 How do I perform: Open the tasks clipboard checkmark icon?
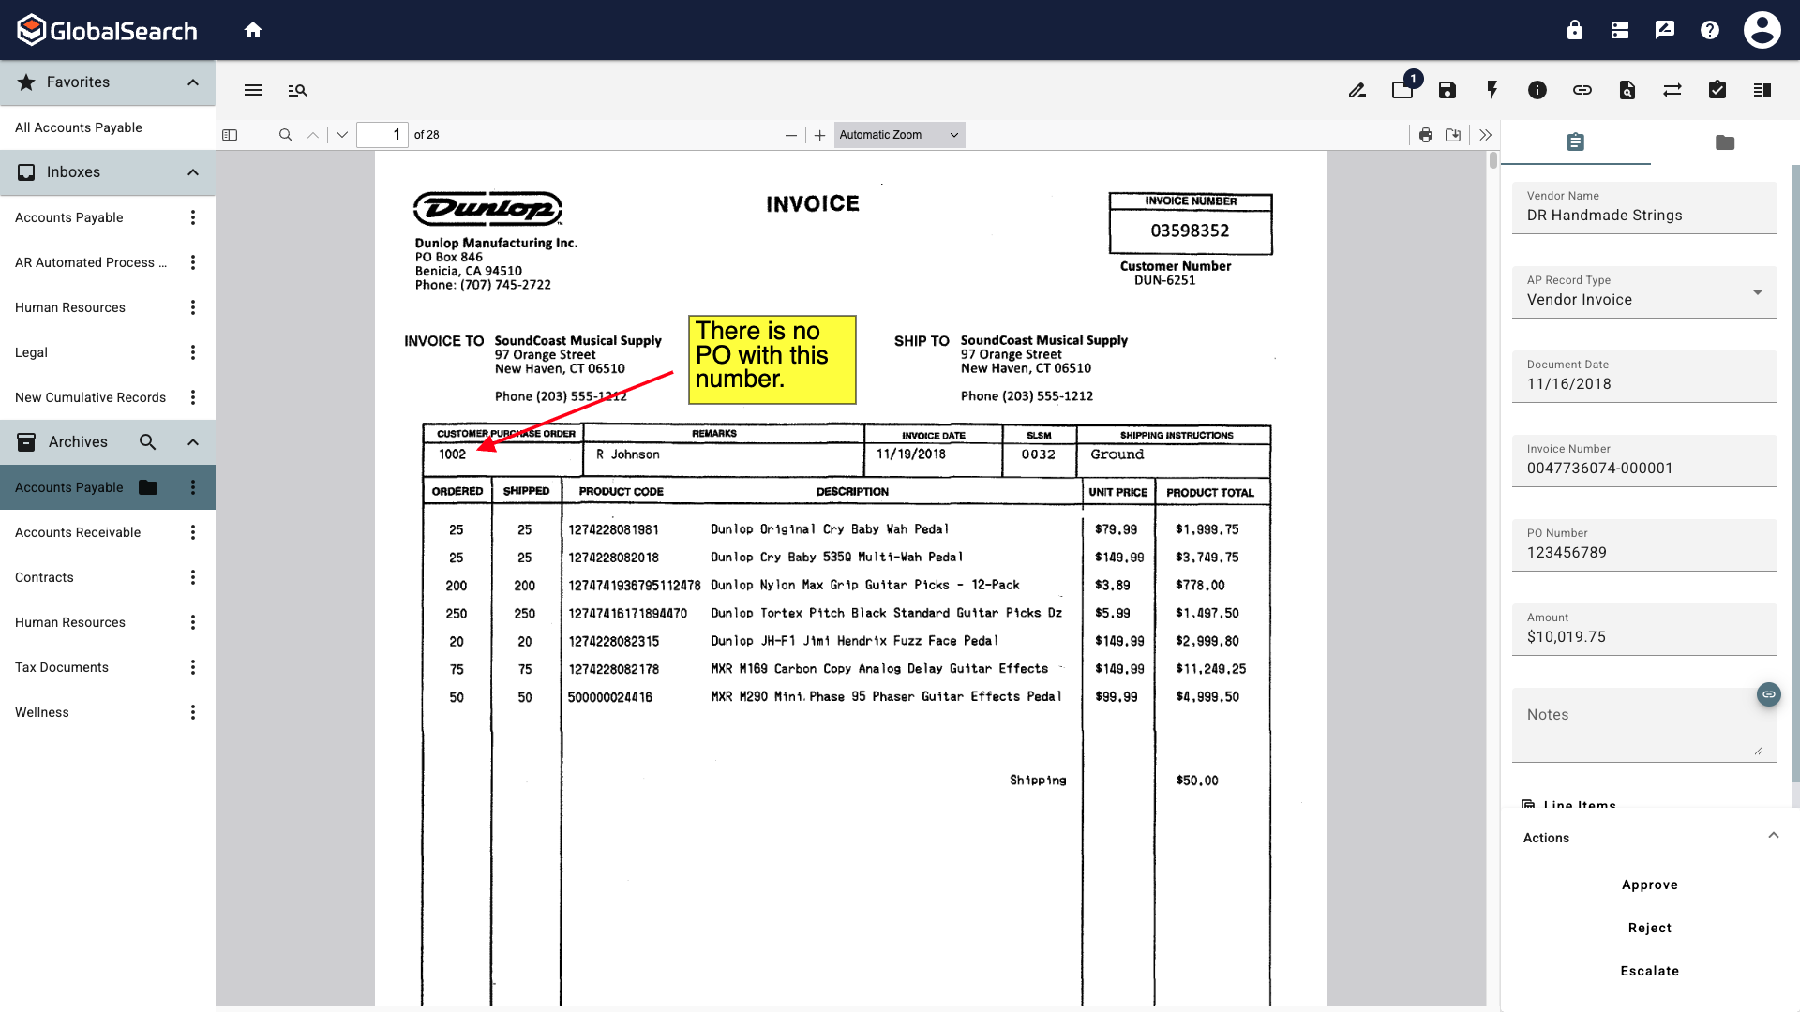[x=1717, y=90]
